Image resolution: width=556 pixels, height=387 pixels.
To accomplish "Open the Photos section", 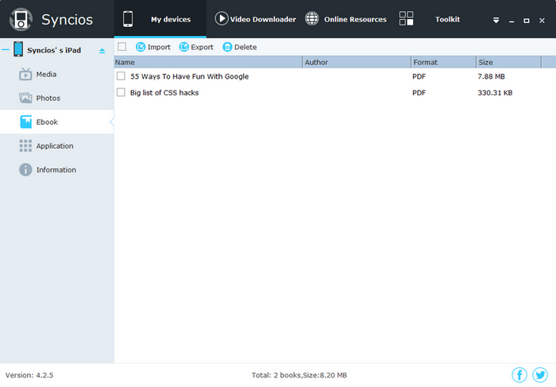I will point(48,98).
